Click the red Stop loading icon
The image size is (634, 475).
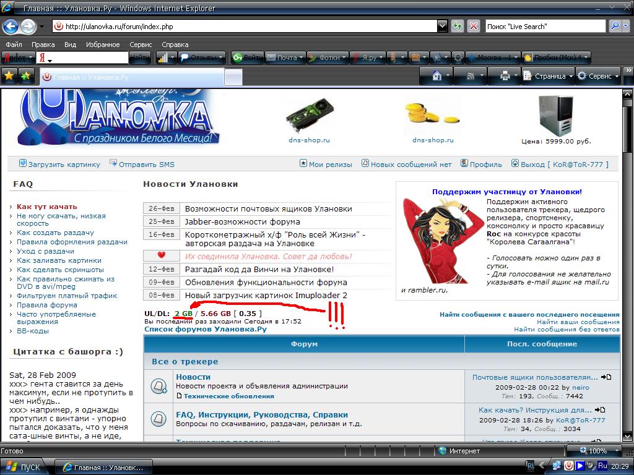coord(474,26)
